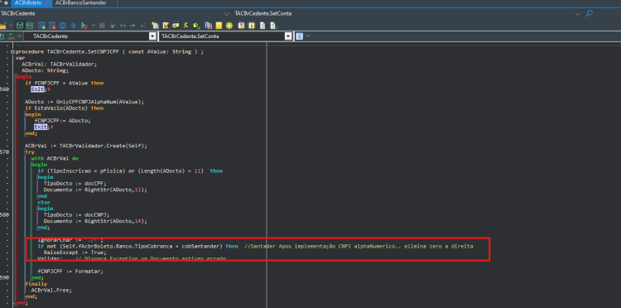Click gutter line number 580
This screenshot has height=308, width=621.
pyautogui.click(x=5, y=214)
